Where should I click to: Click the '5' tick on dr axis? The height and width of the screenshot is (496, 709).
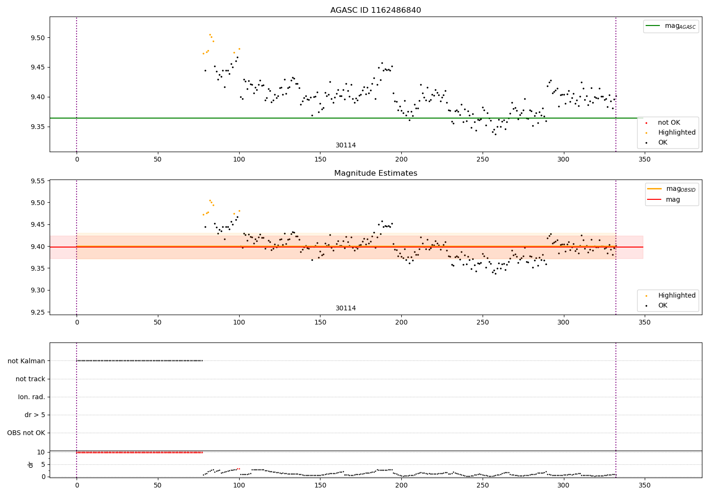[x=43, y=464]
